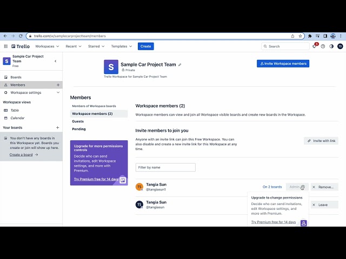Open the Table workspace view

tap(15, 110)
